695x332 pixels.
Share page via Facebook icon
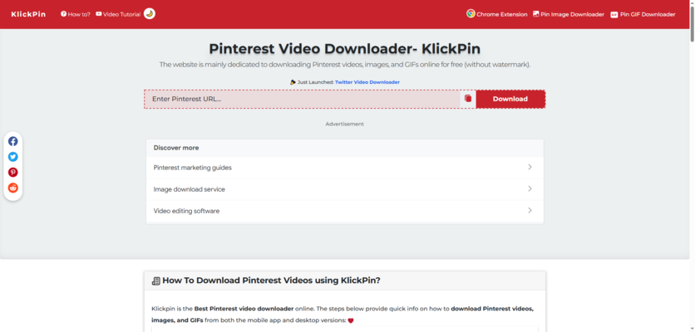click(13, 141)
